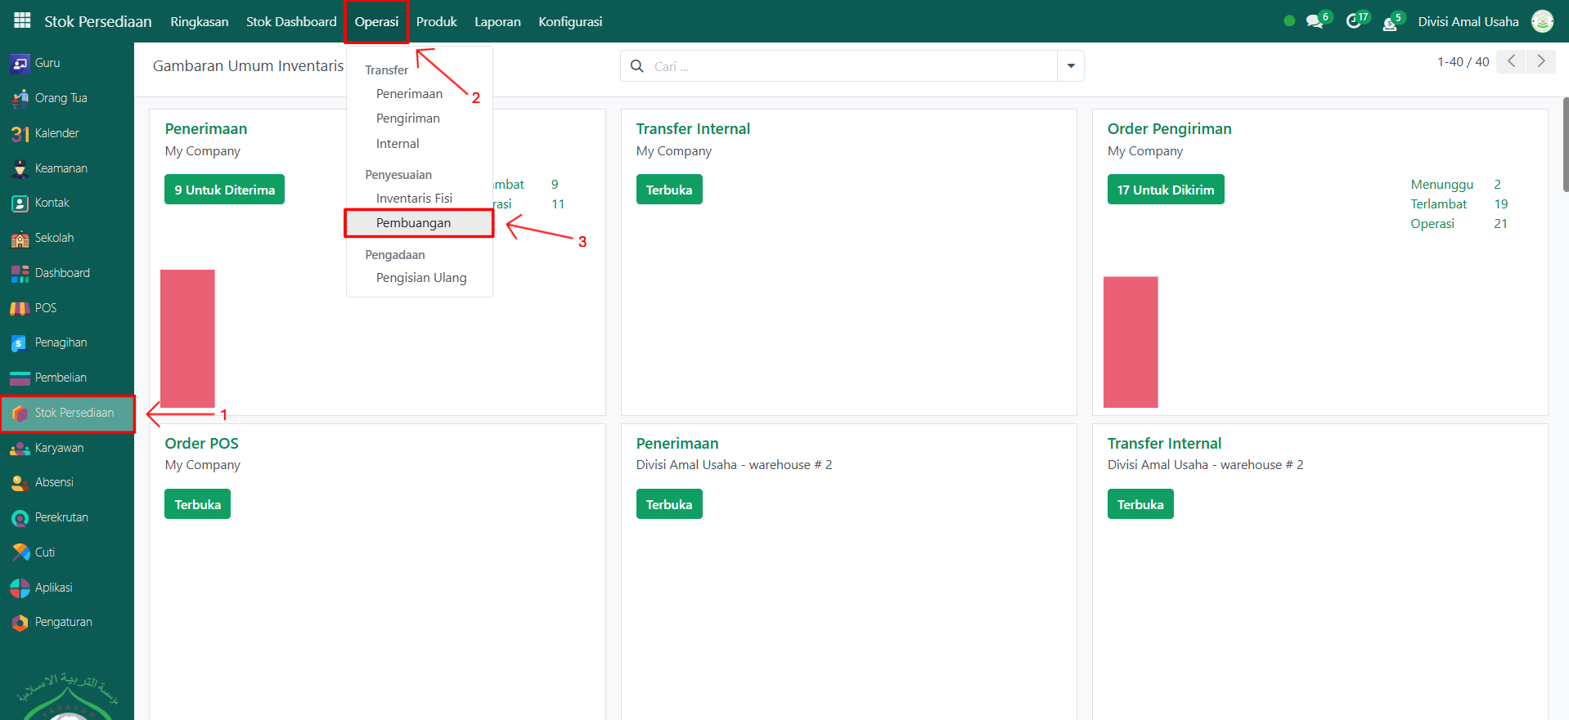Open the apps grid menu icon
Viewport: 1569px width, 720px height.
pyautogui.click(x=22, y=20)
